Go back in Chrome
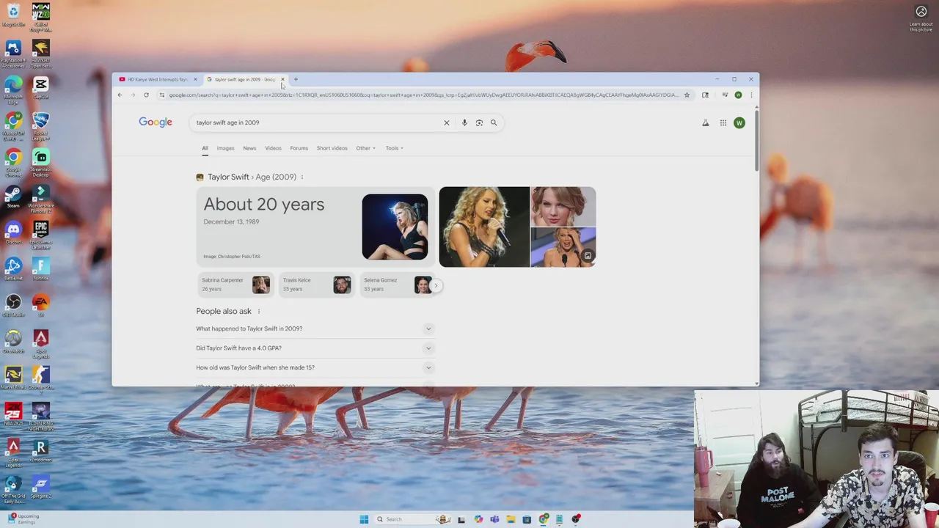939x528 pixels. pos(120,95)
